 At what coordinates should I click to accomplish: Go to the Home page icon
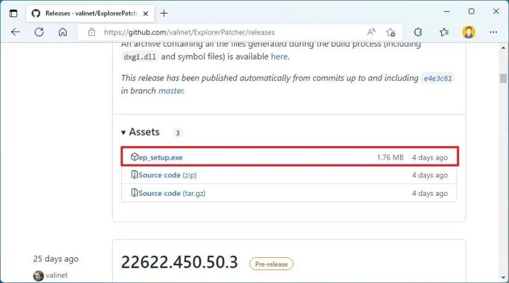[63, 32]
